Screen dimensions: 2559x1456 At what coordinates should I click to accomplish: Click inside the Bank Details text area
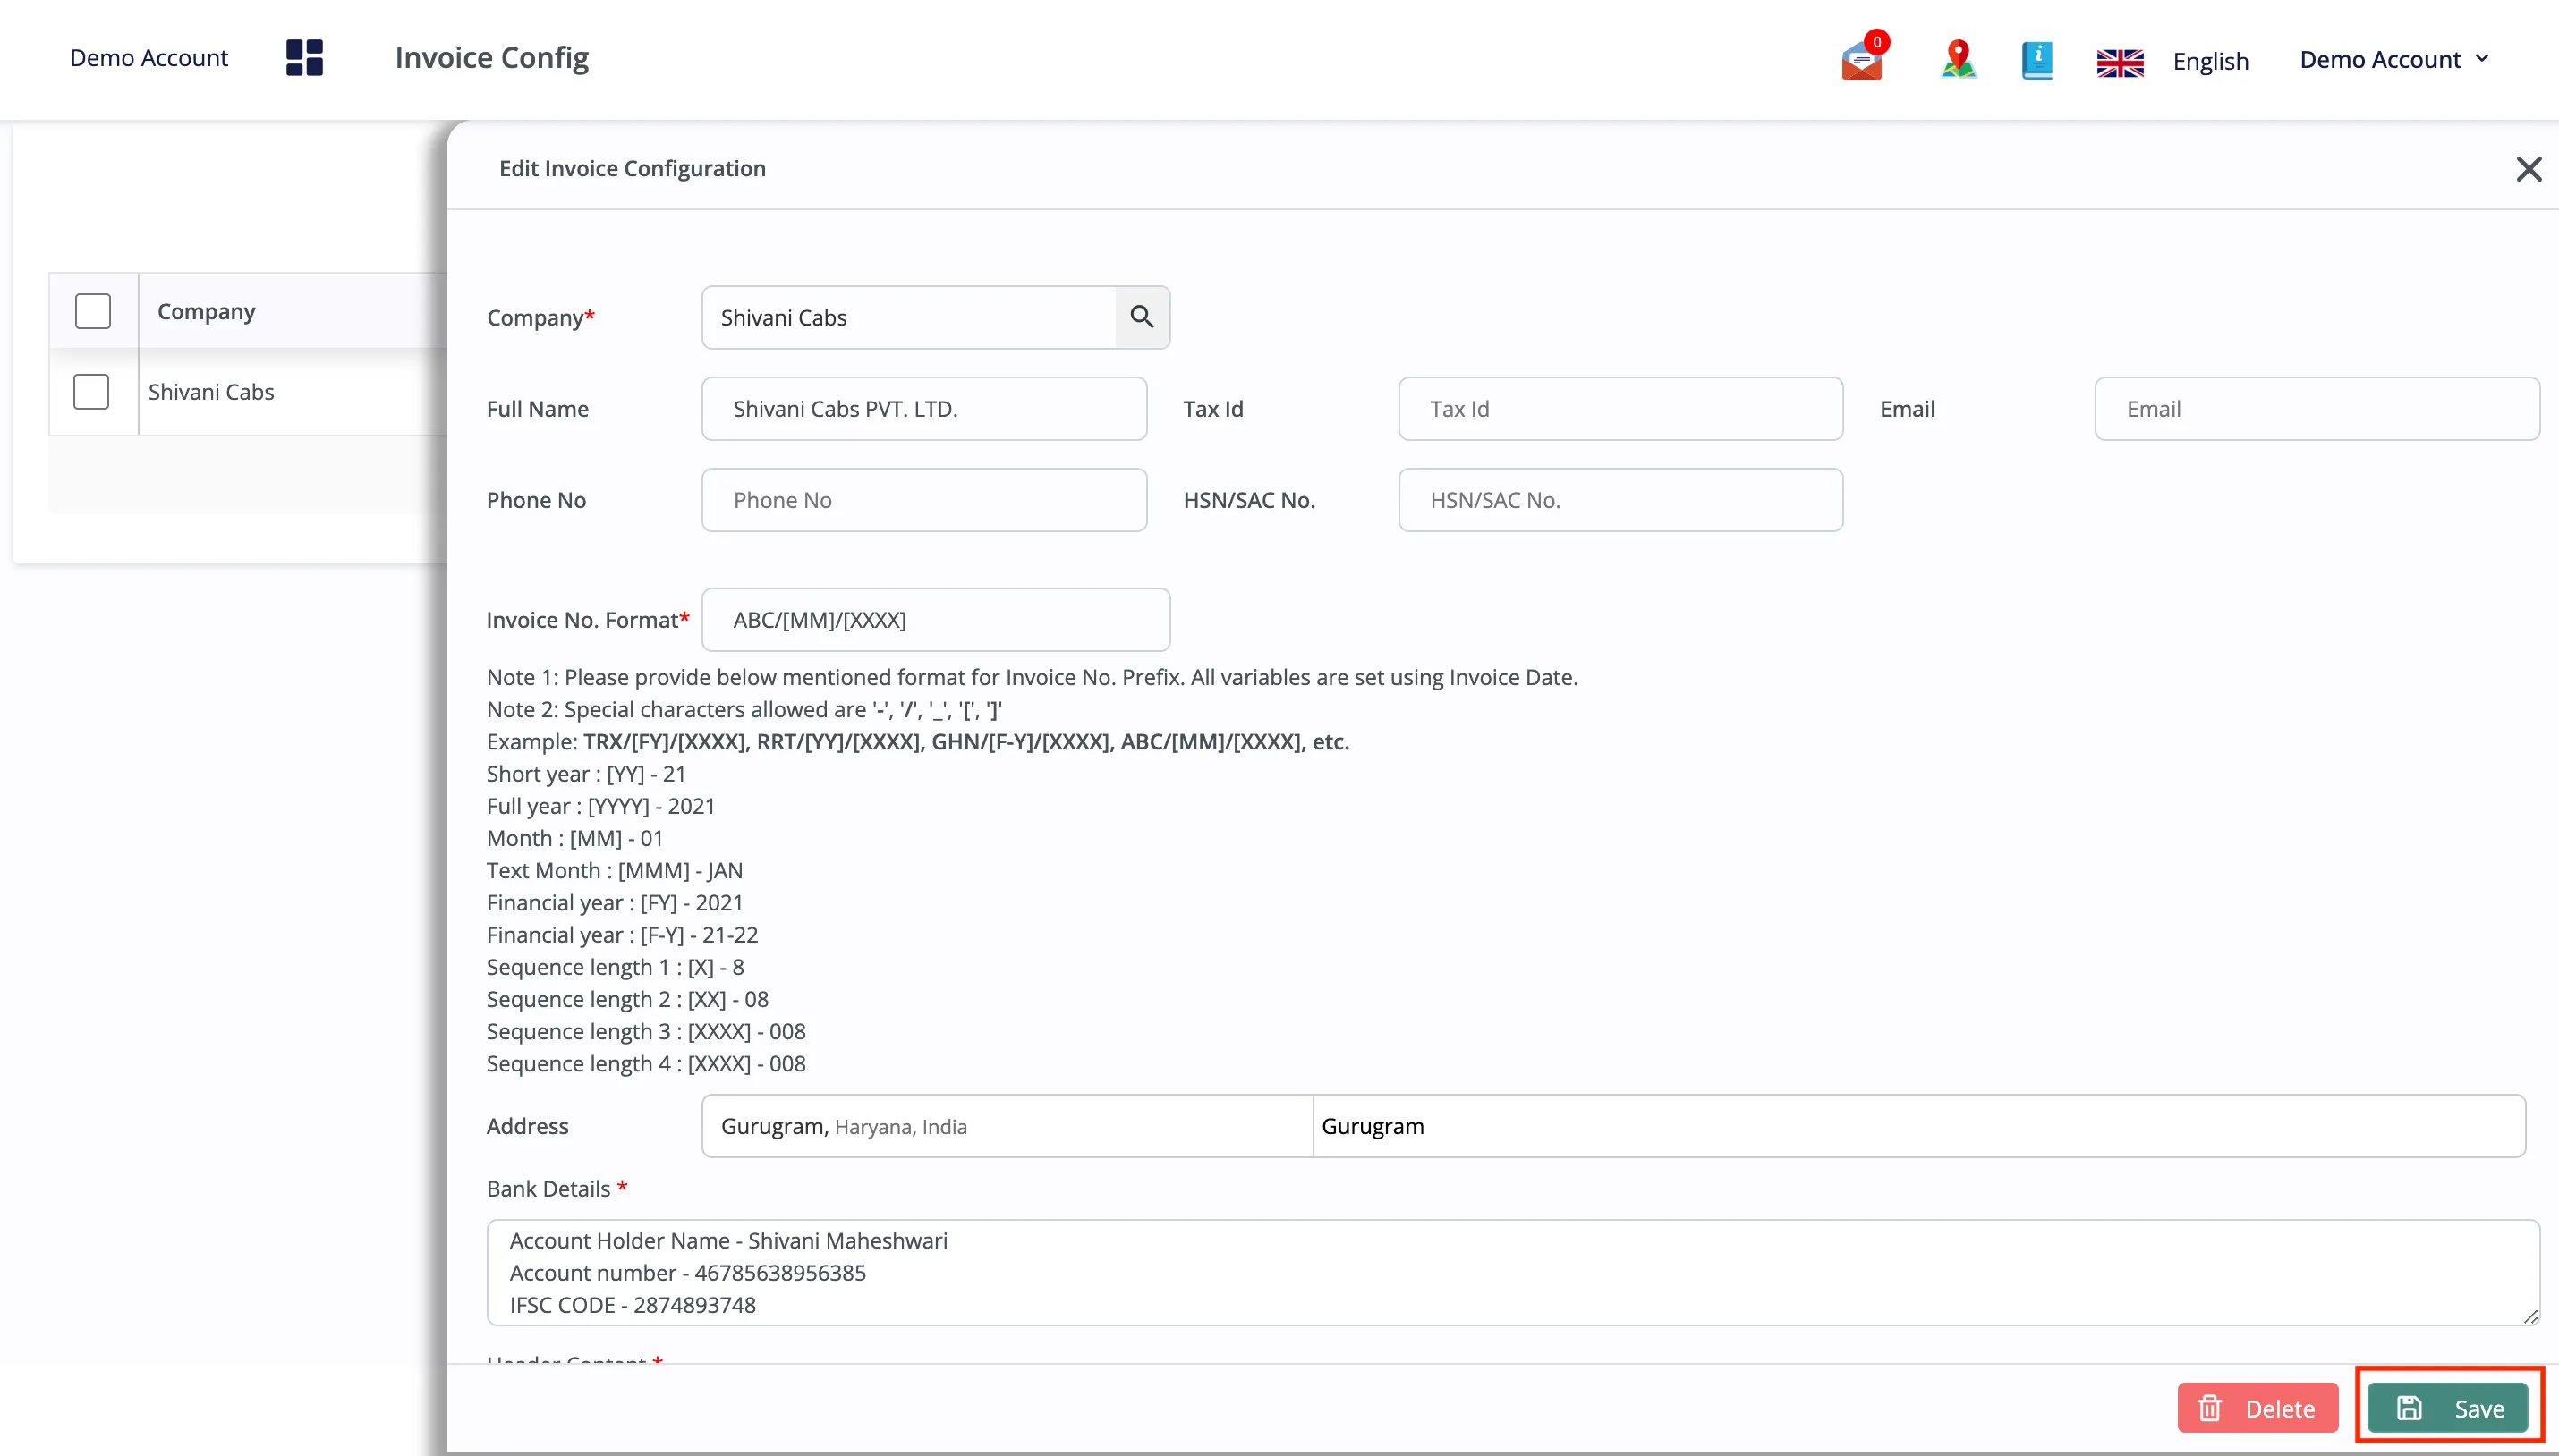click(x=1513, y=1272)
